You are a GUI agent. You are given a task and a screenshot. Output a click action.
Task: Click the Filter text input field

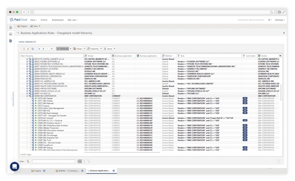(x=54, y=161)
